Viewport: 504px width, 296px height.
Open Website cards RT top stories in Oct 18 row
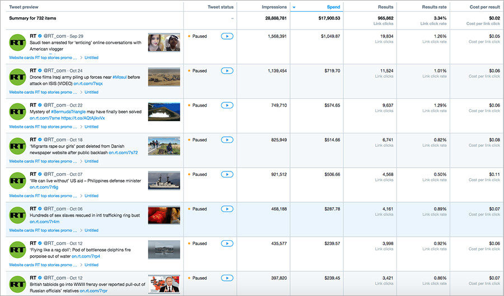tap(43, 161)
